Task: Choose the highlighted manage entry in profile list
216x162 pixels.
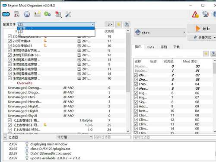Action: [56, 28]
